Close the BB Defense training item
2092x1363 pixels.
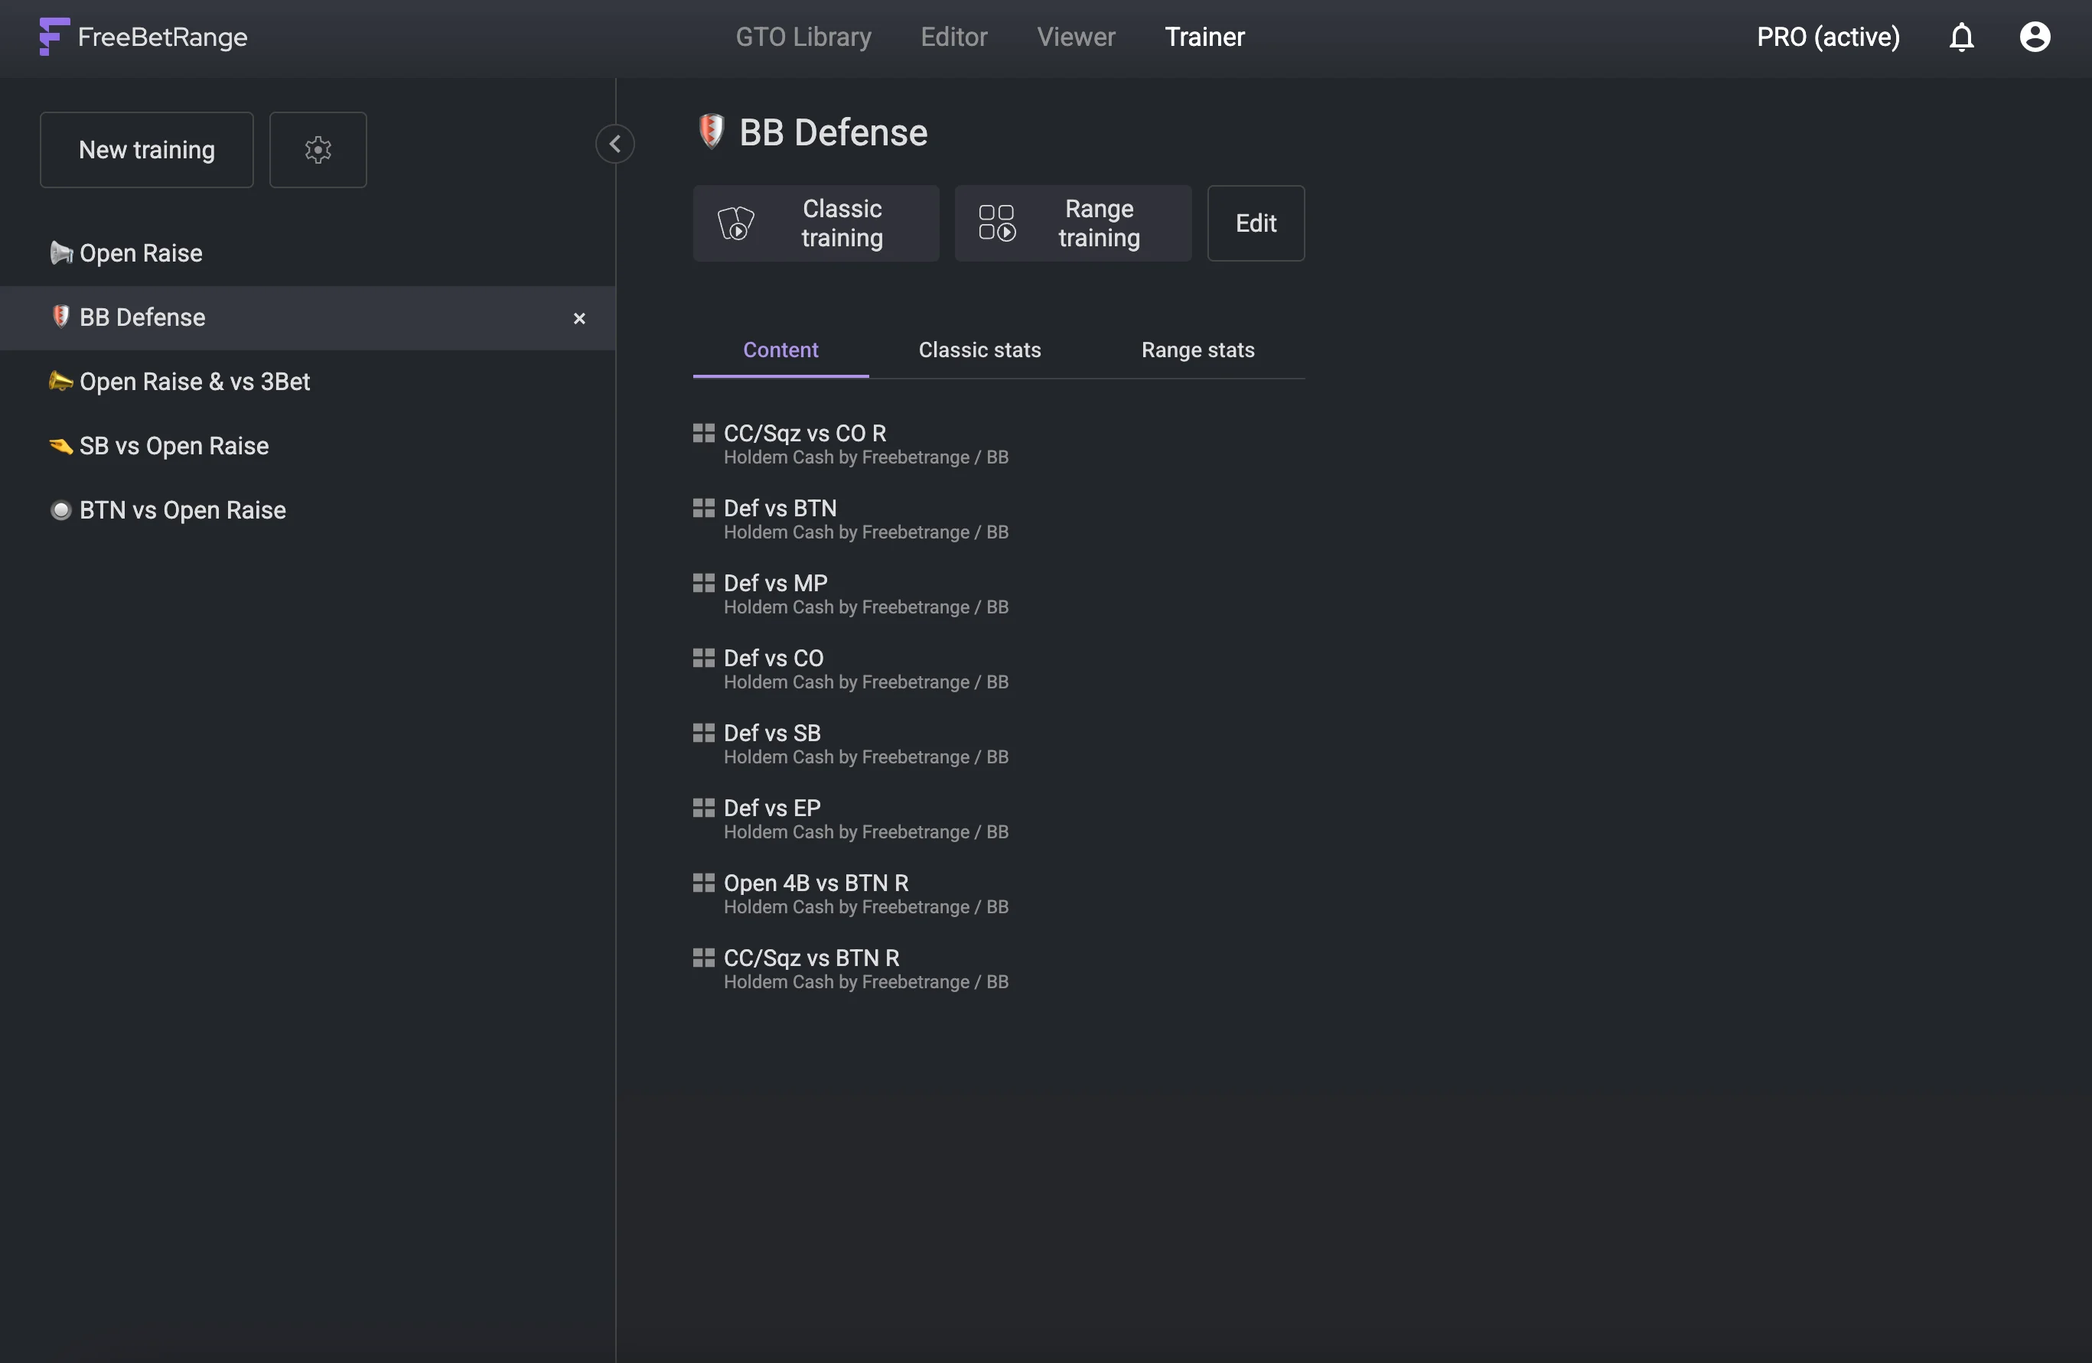pyautogui.click(x=578, y=318)
